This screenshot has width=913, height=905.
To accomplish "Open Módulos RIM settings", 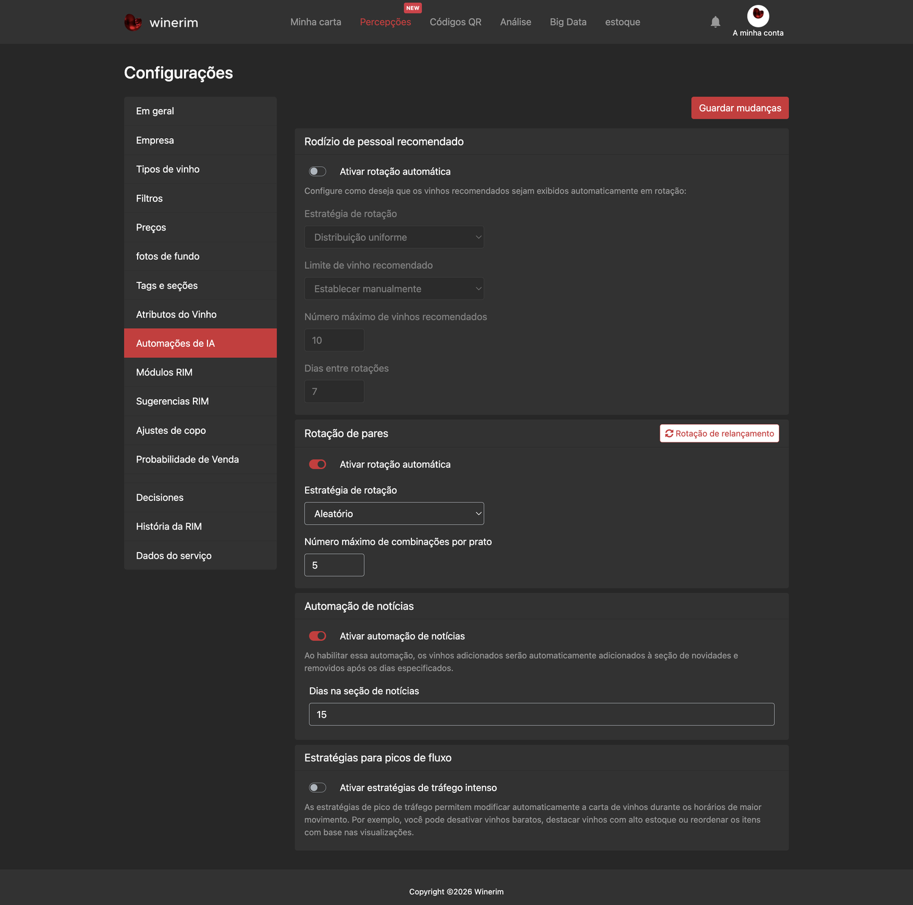I will [x=200, y=372].
